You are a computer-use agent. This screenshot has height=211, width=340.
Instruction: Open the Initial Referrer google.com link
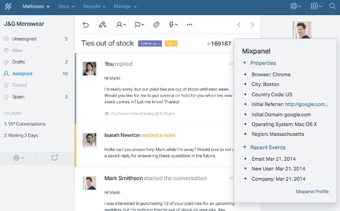(306, 104)
